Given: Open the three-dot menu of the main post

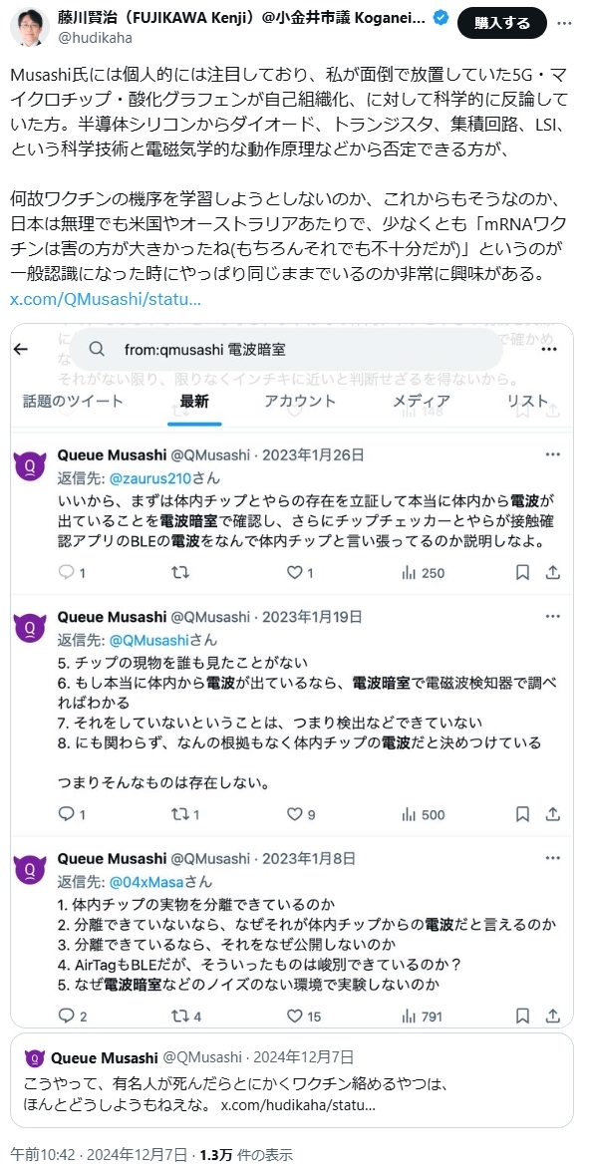Looking at the screenshot, I should point(566,23).
